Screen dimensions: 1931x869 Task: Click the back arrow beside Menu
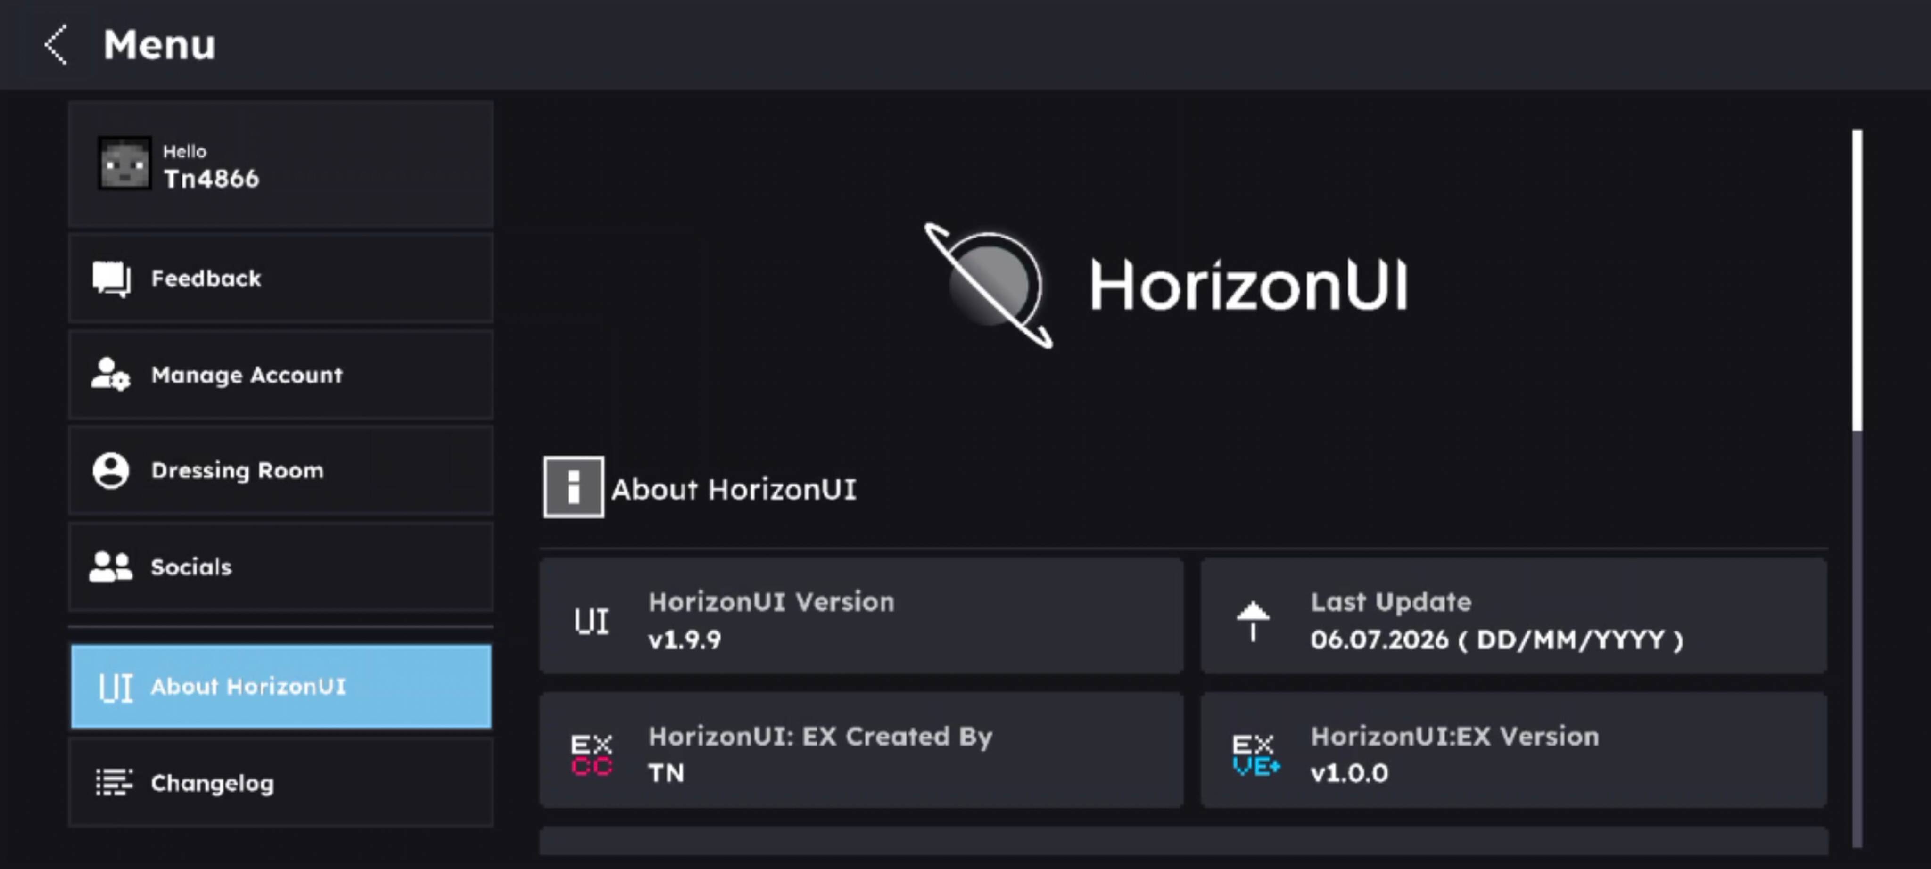56,44
